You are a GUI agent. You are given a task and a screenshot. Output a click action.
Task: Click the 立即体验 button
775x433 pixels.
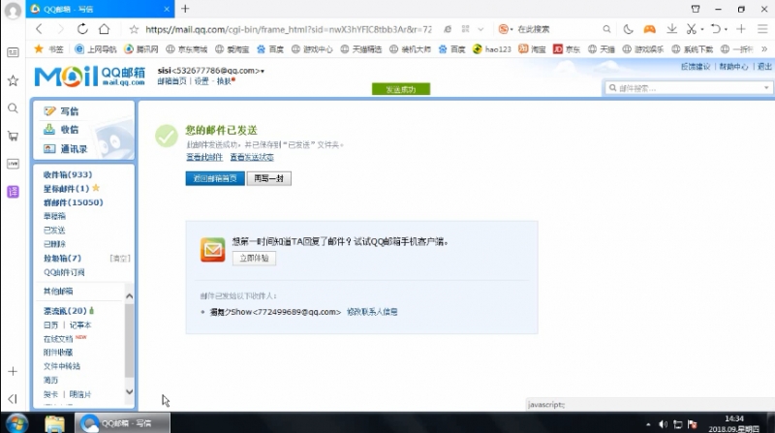point(254,259)
